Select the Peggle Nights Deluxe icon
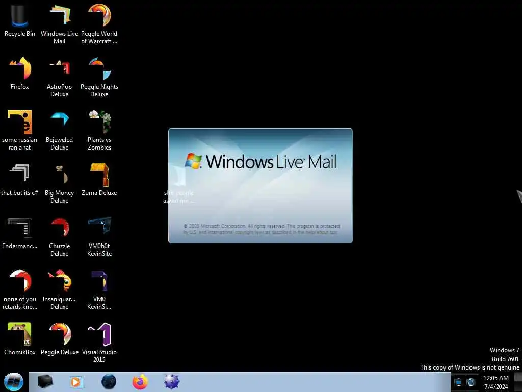522x392 pixels. point(99,78)
